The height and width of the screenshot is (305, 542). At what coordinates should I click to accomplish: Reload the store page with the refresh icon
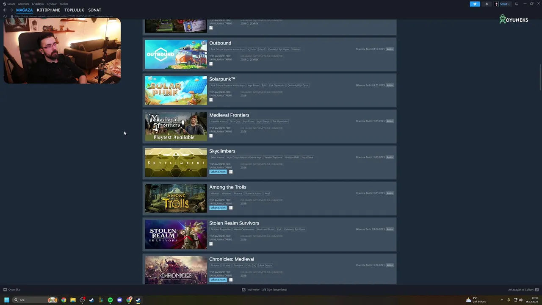pos(5,16)
